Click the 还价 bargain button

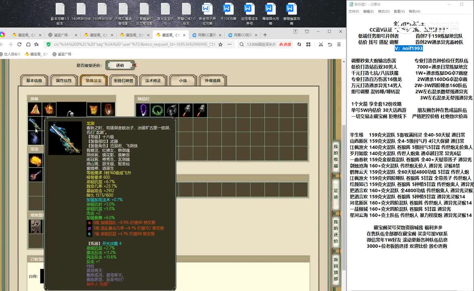pyautogui.click(x=120, y=65)
